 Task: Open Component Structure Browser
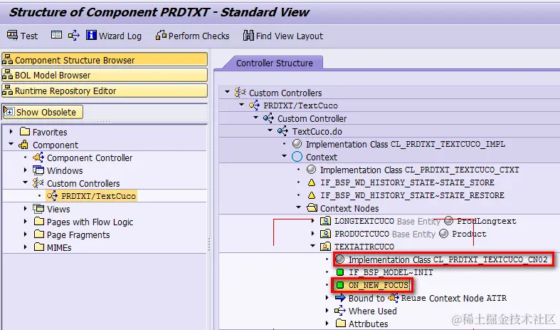pyautogui.click(x=105, y=60)
